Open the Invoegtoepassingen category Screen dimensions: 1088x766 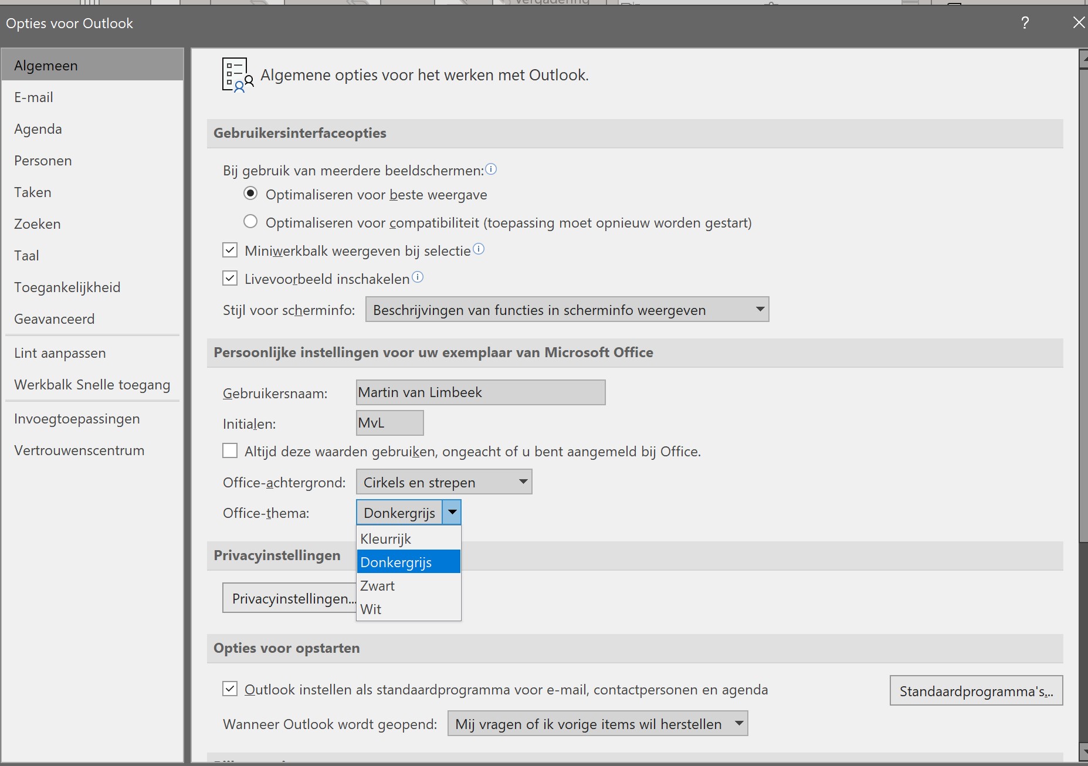click(x=93, y=418)
